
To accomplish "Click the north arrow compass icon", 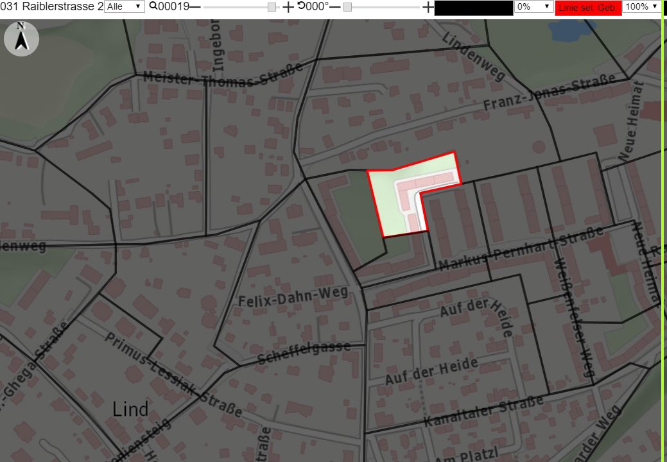I will [x=21, y=38].
